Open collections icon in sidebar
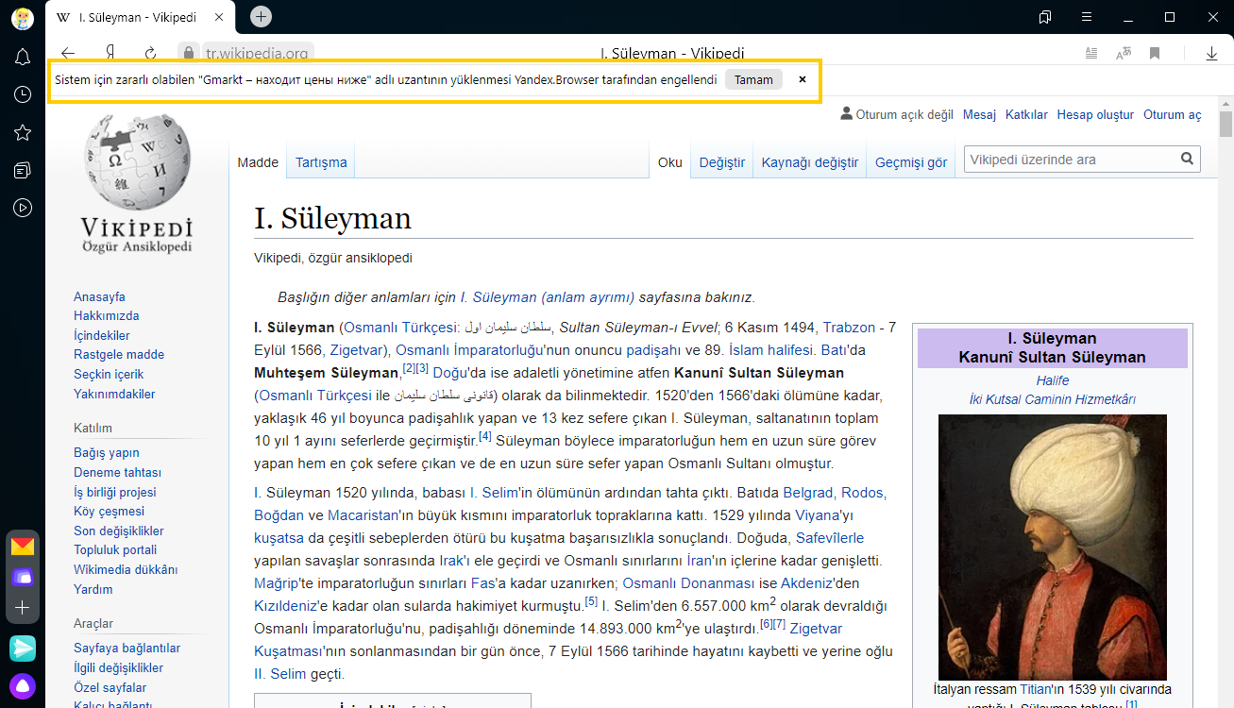Image resolution: width=1234 pixels, height=708 pixels. click(23, 170)
